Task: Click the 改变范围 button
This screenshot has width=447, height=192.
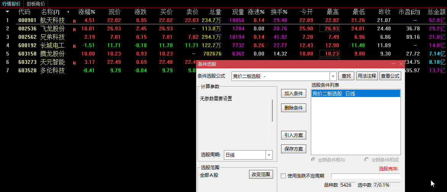Action: click(261, 175)
